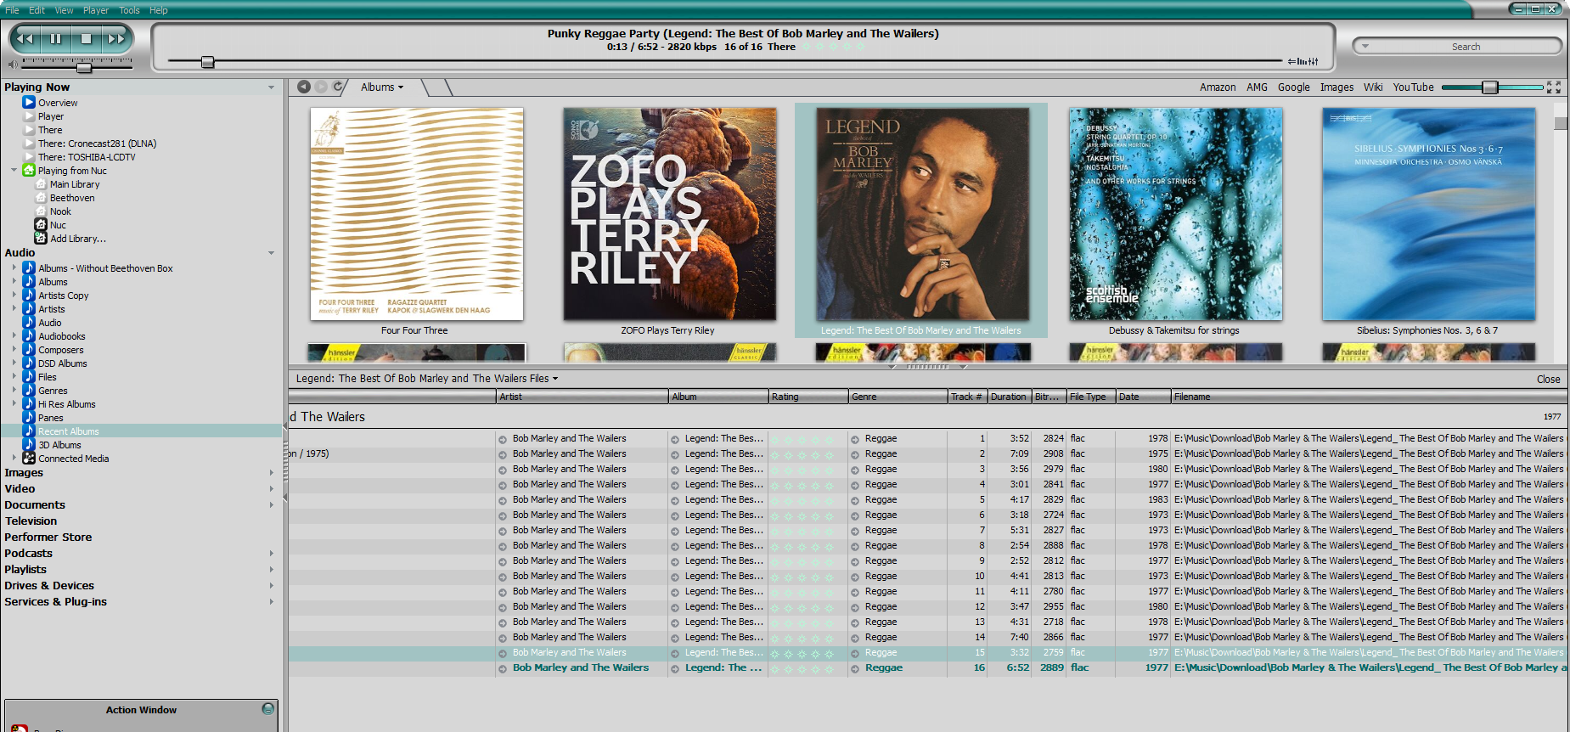This screenshot has height=732, width=1570.
Task: Open the DSD Albums view
Action: (63, 363)
